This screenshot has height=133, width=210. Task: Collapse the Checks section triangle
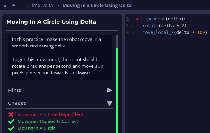click(x=109, y=104)
